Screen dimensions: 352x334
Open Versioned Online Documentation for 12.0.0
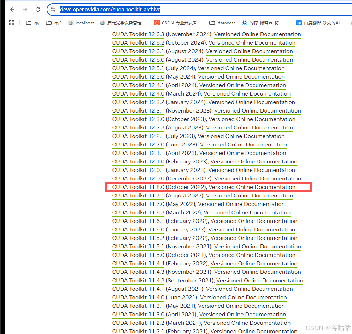[258, 179]
